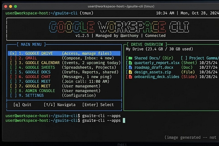Click the DRIVE OVERVIEW panel title
219x146 pixels.
(x=147, y=45)
